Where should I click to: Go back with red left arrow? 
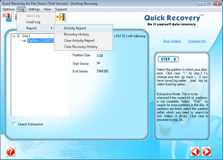point(195,152)
